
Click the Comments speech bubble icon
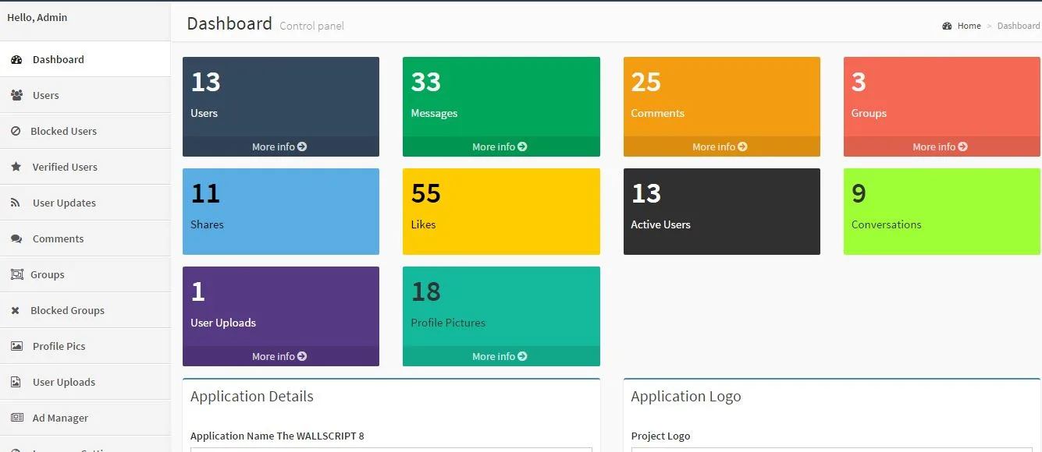pyautogui.click(x=17, y=238)
